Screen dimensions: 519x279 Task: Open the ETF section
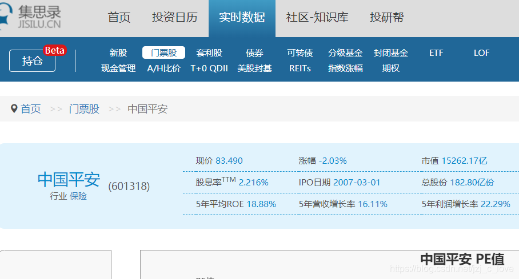(x=436, y=53)
